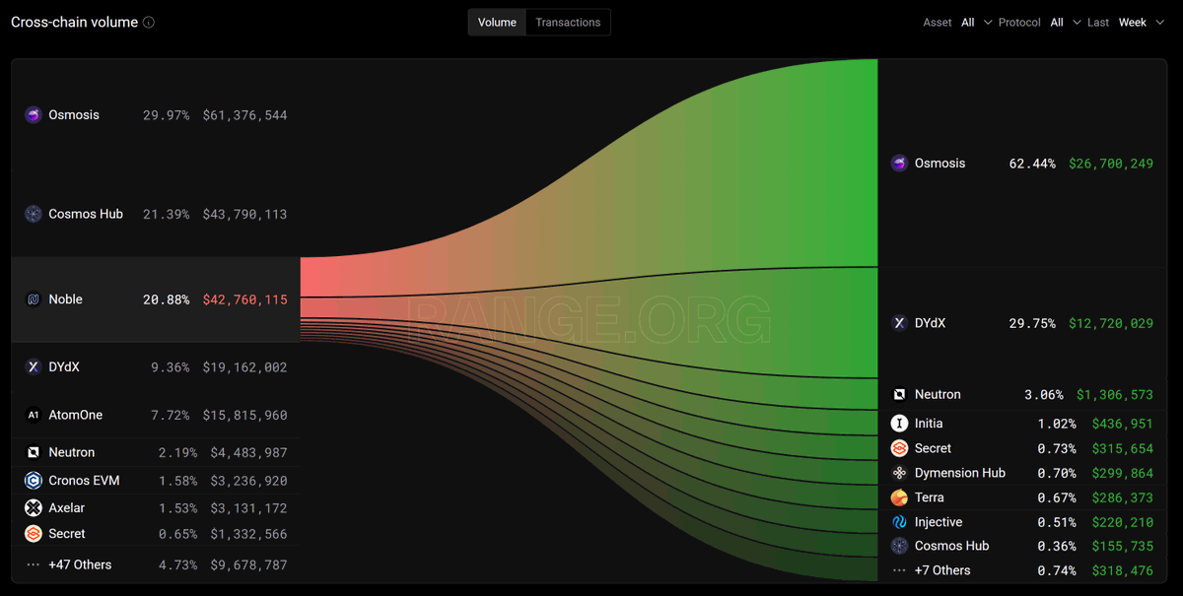Click the $61,376,544 Osmosis volume value

[244, 115]
